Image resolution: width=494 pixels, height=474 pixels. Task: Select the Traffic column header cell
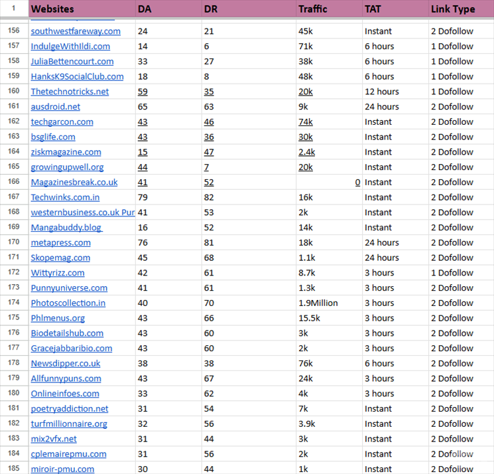coord(330,9)
